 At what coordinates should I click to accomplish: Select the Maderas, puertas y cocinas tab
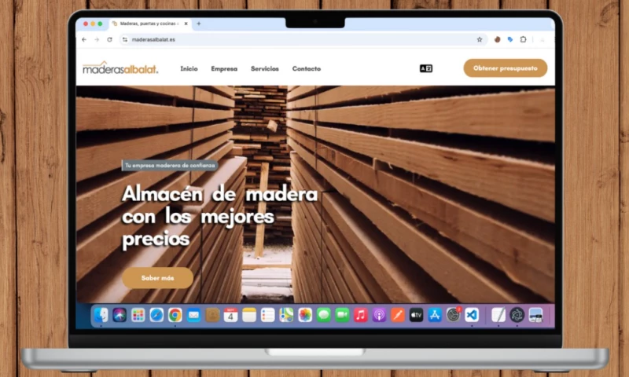(x=149, y=24)
